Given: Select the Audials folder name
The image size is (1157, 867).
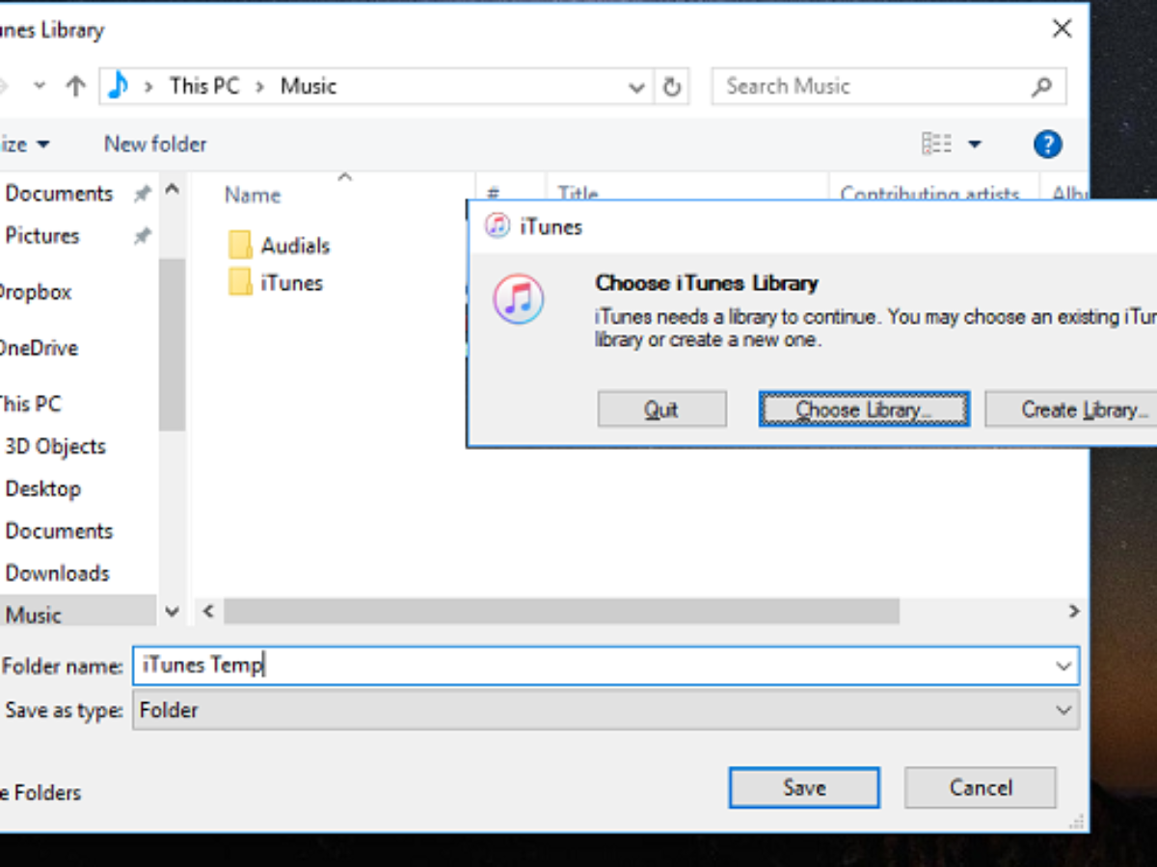Looking at the screenshot, I should tap(295, 246).
